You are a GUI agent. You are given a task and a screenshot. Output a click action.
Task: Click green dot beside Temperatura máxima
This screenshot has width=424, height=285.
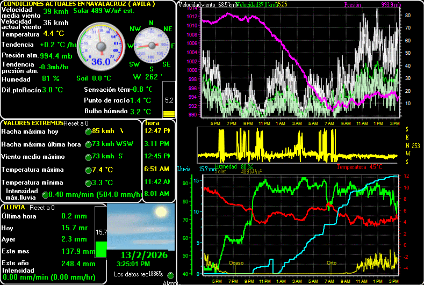[x=89, y=170]
